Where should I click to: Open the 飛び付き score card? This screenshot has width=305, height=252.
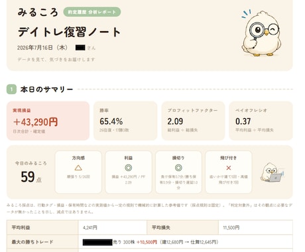(x=229, y=172)
